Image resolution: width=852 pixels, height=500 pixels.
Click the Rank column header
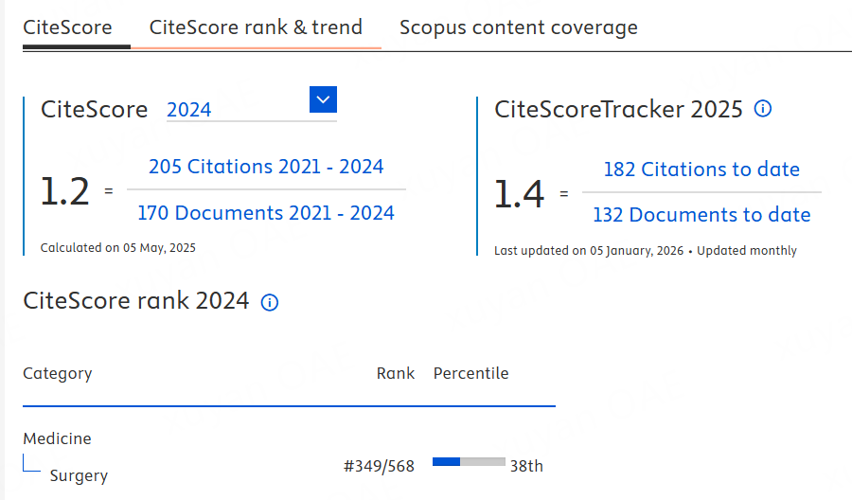(x=395, y=373)
